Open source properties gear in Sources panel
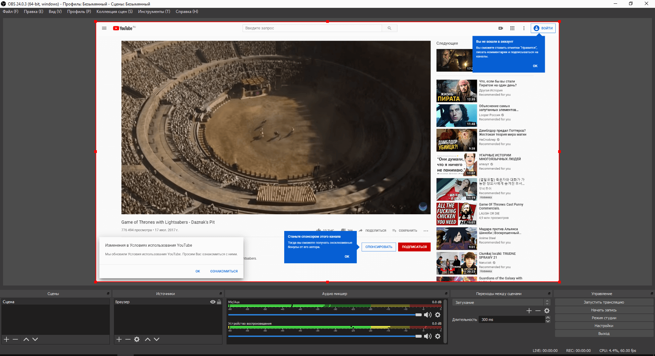Viewport: 655px width, 356px height. tap(137, 339)
